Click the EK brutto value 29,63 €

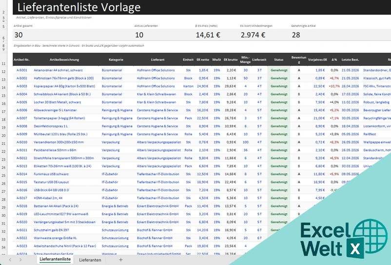(230, 86)
